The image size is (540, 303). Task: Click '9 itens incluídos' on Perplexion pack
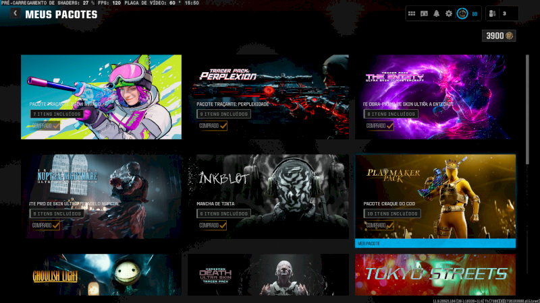(224, 114)
